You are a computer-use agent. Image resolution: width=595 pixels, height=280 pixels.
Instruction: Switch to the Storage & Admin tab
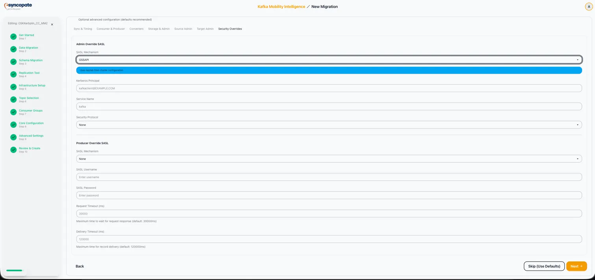pyautogui.click(x=159, y=29)
